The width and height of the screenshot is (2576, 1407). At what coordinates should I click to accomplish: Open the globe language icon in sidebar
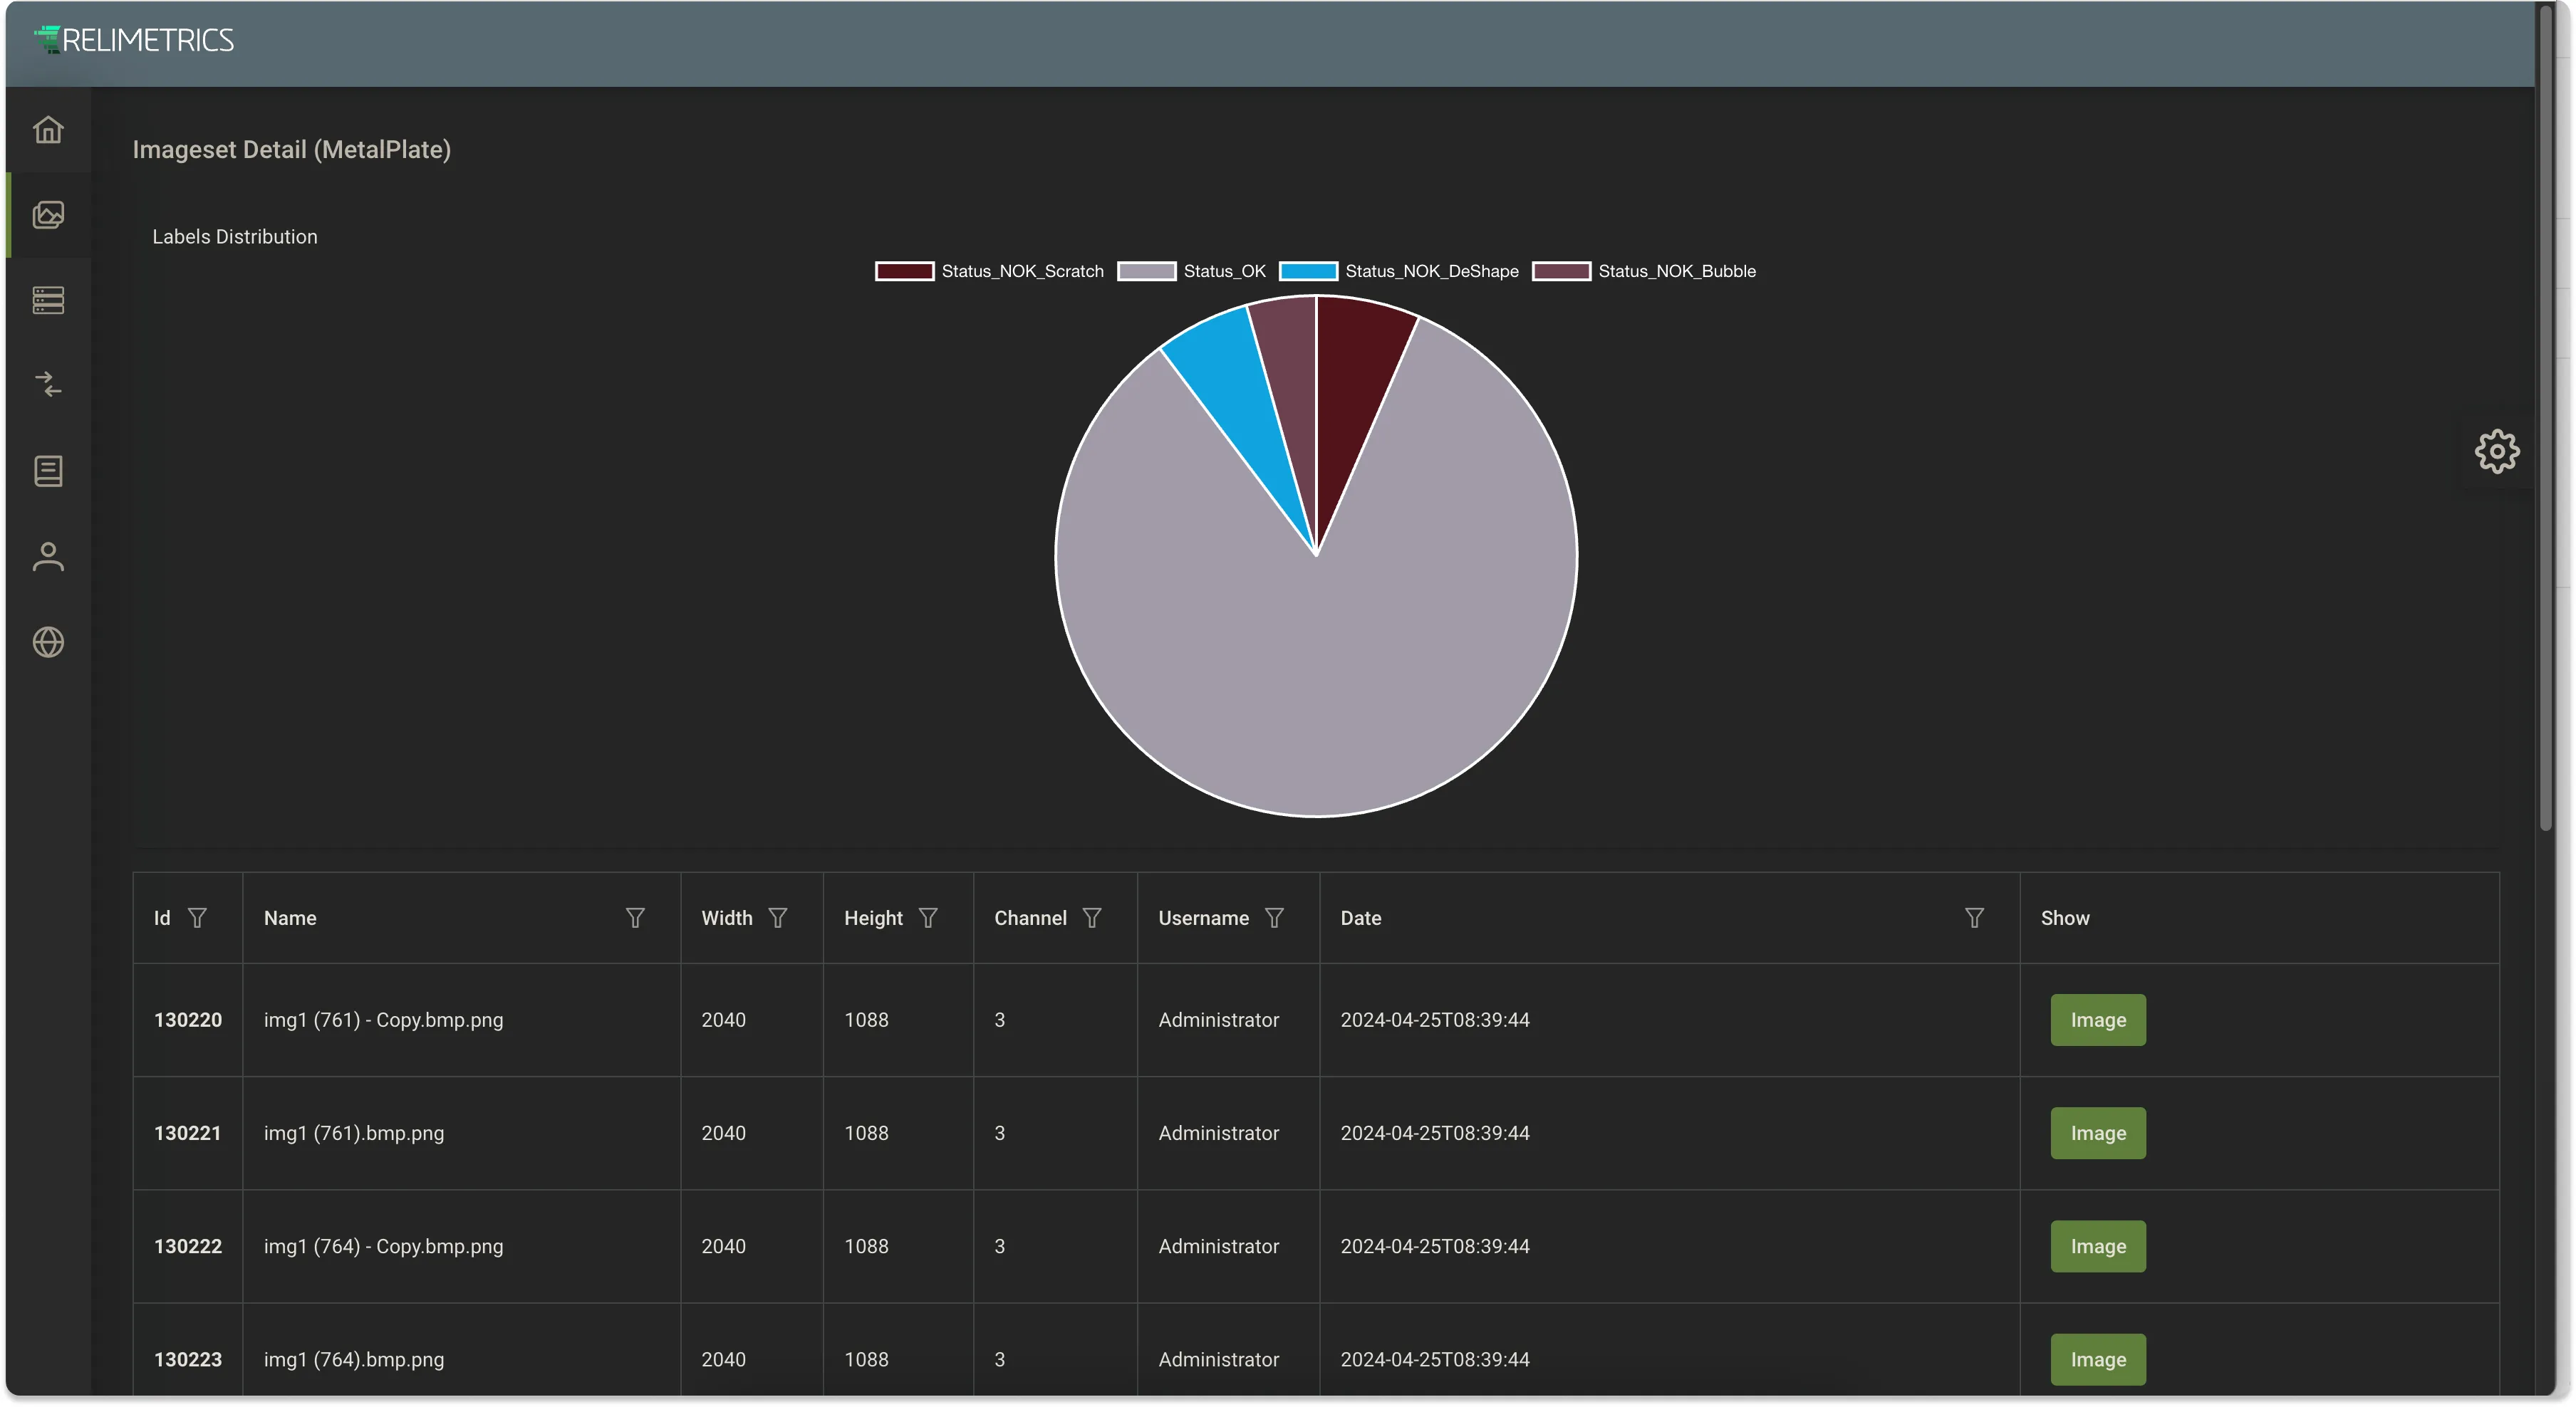click(48, 642)
